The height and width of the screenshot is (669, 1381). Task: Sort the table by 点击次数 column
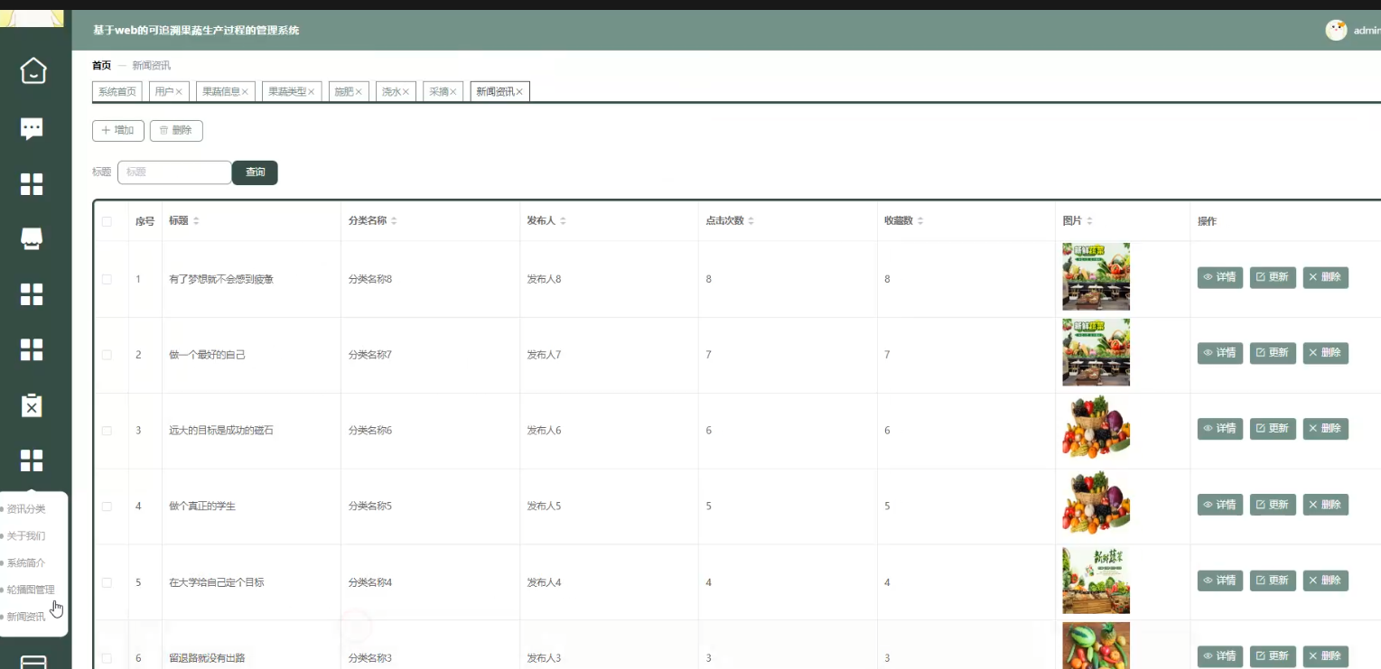coord(751,219)
